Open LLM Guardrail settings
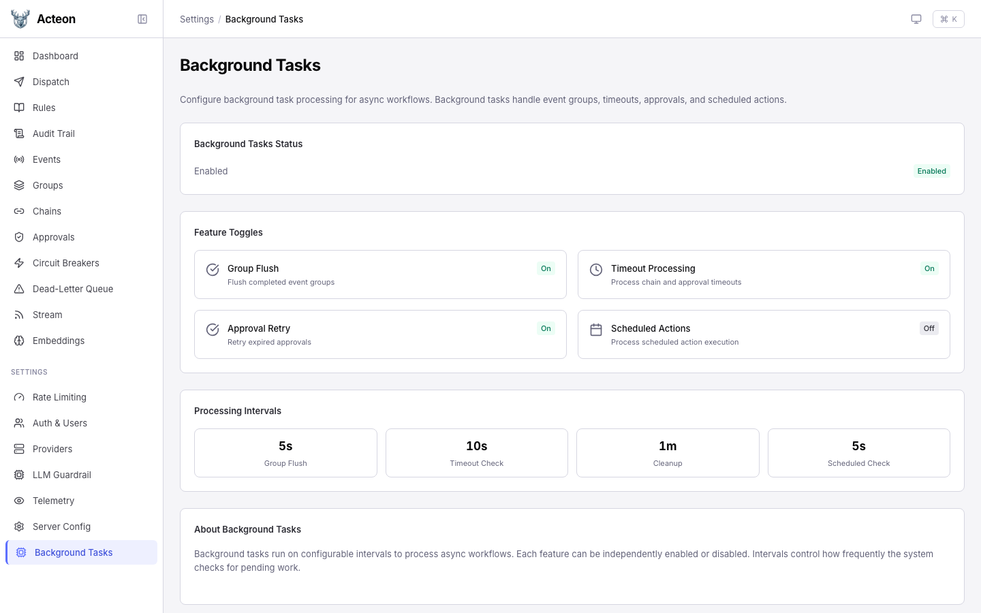Screen dimensions: 981x613 [x=62, y=475]
